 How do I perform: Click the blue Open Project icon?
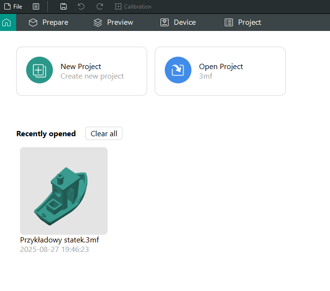pyautogui.click(x=178, y=70)
